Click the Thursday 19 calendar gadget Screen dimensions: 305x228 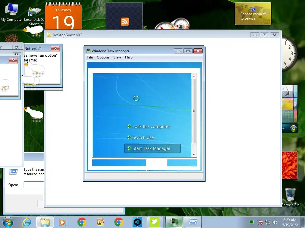pos(63,17)
